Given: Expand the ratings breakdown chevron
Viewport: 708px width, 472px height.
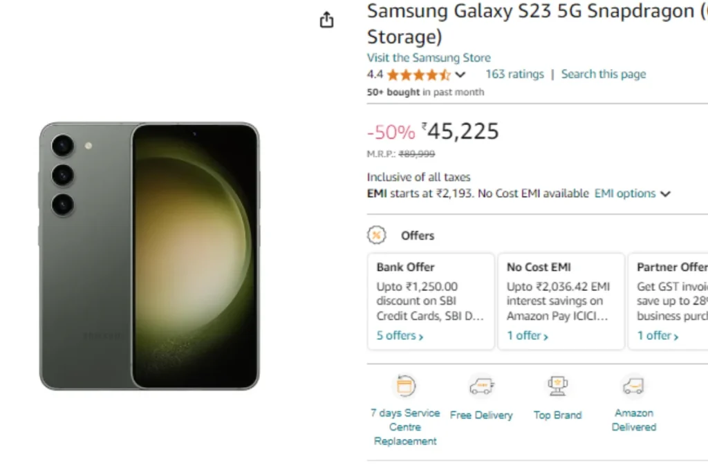Looking at the screenshot, I should click(460, 75).
